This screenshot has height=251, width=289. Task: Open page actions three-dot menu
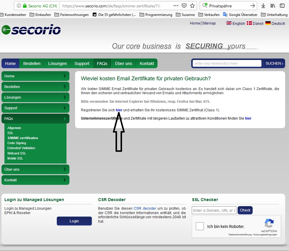[x=176, y=6]
